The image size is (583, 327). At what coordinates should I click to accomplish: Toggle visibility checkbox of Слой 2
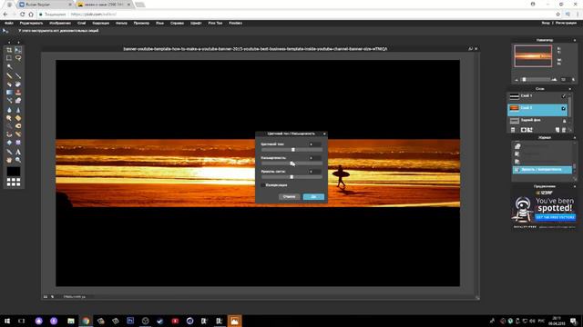[x=564, y=108]
